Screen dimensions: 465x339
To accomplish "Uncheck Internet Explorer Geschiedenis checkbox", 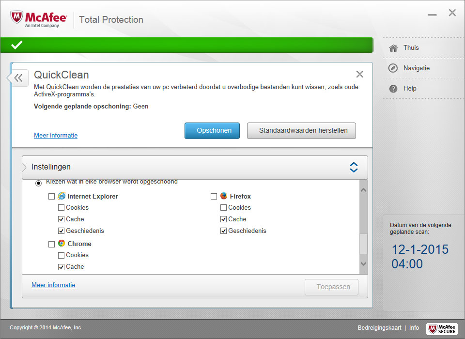I will click(x=61, y=231).
